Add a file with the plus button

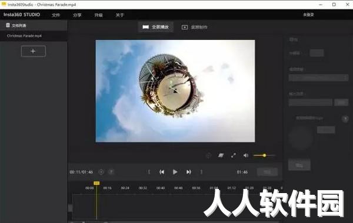point(34,51)
